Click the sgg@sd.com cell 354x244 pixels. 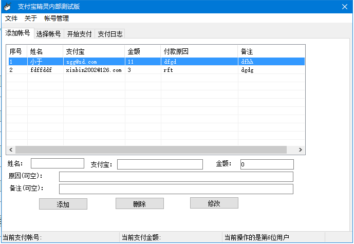tap(94, 62)
